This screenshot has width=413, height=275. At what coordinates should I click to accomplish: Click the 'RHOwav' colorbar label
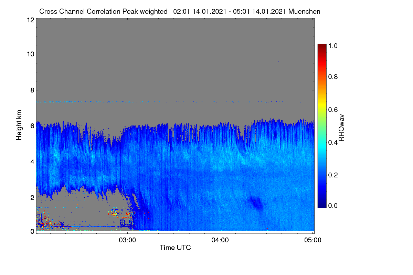[x=341, y=128]
